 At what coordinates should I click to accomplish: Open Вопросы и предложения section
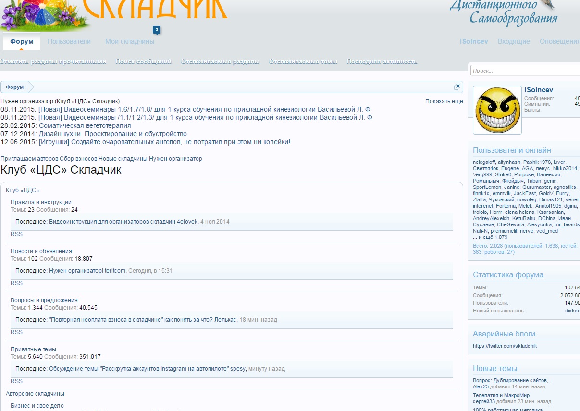tap(44, 300)
